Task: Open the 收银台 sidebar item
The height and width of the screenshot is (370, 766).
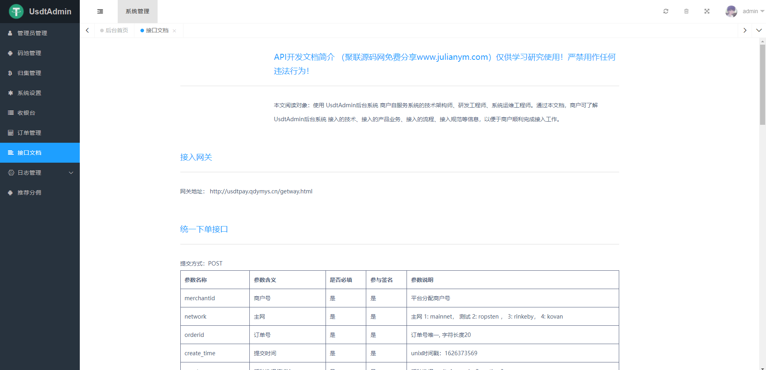Action: (26, 113)
